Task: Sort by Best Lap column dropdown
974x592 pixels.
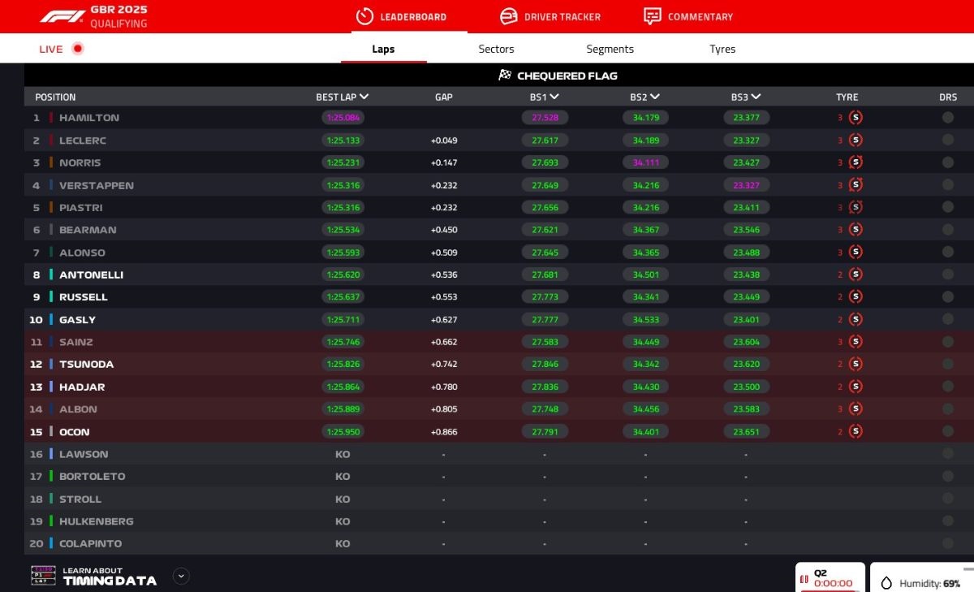Action: tap(364, 97)
